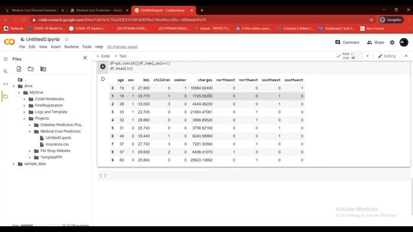413x232 pixels.
Task: Click the RAM usage indicator bar
Action: pyautogui.click(x=357, y=54)
